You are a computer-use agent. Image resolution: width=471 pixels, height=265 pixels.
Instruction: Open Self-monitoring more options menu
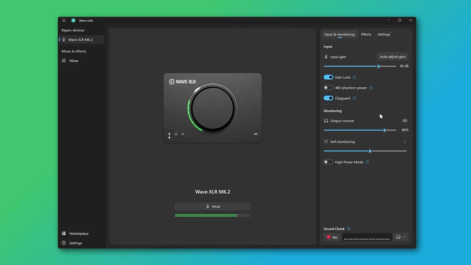[405, 141]
